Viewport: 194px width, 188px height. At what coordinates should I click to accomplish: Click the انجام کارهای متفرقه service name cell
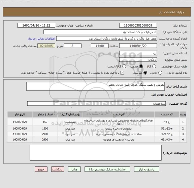[x=119, y=122]
